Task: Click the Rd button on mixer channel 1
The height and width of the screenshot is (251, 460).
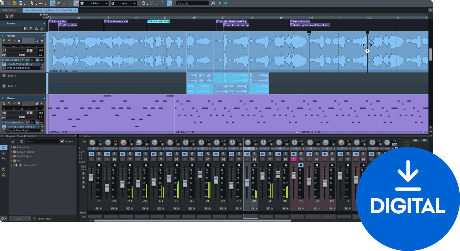Action: pyautogui.click(x=91, y=154)
